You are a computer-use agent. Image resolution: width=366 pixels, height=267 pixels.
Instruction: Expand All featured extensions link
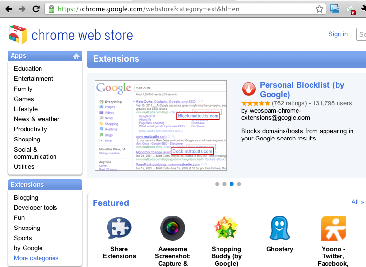pos(357,202)
